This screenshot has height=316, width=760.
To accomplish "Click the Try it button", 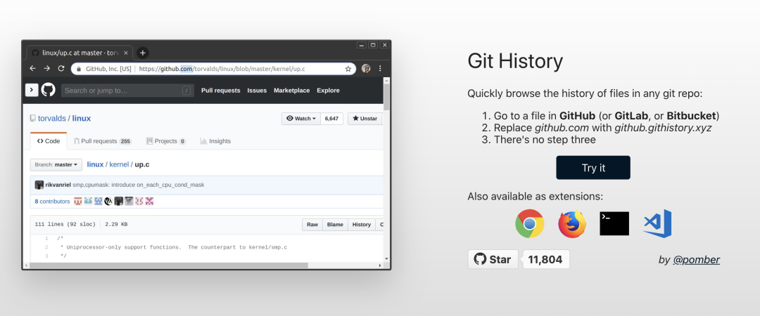I will (593, 168).
